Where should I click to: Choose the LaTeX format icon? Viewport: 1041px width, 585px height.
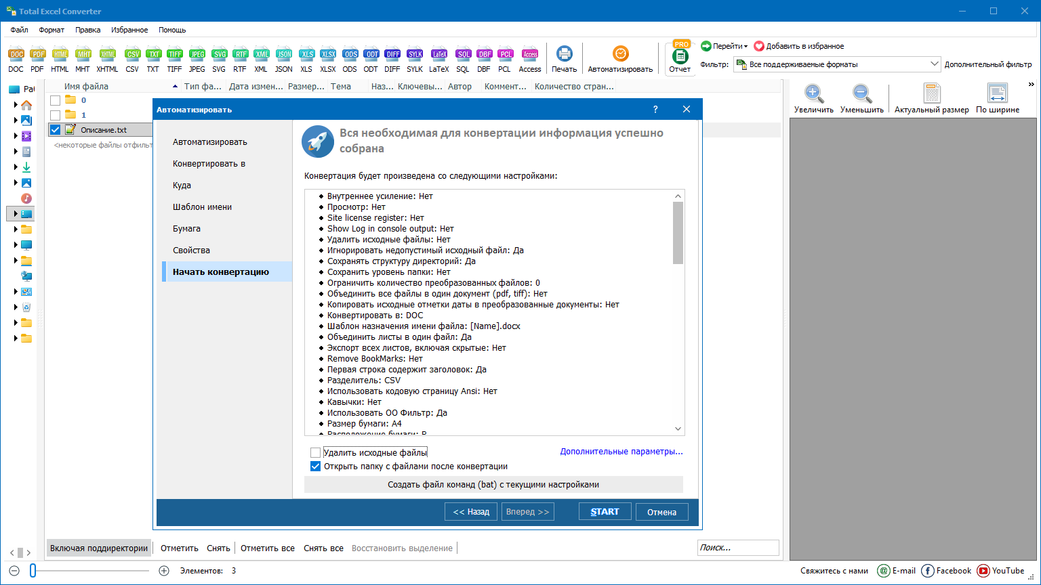(x=438, y=55)
